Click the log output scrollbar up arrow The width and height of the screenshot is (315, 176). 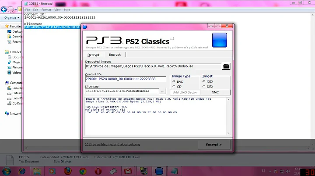point(228,99)
